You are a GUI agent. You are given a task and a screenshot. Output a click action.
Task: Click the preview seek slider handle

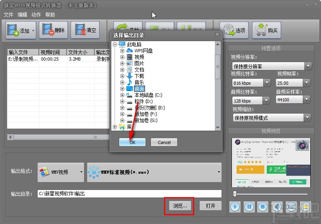coord(235,194)
